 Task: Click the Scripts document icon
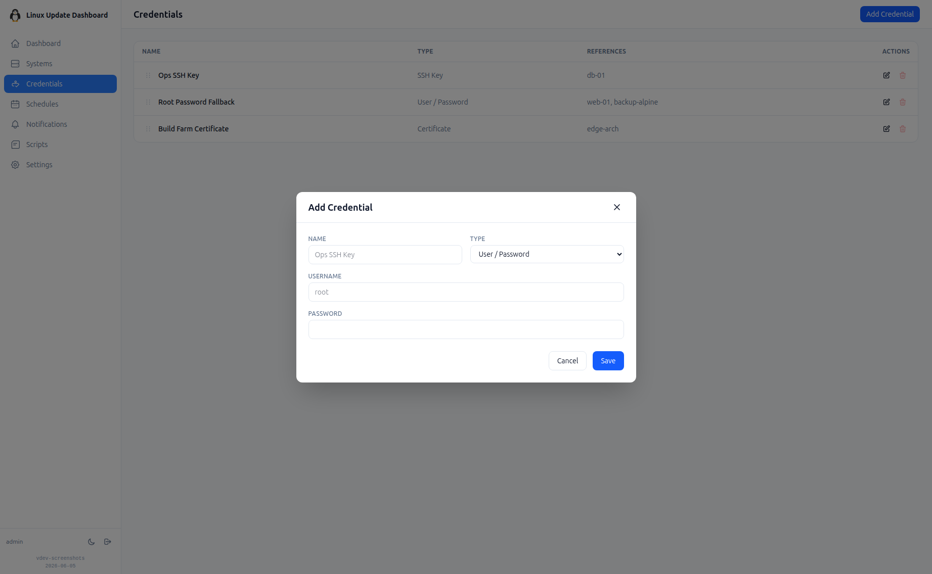pyautogui.click(x=15, y=145)
